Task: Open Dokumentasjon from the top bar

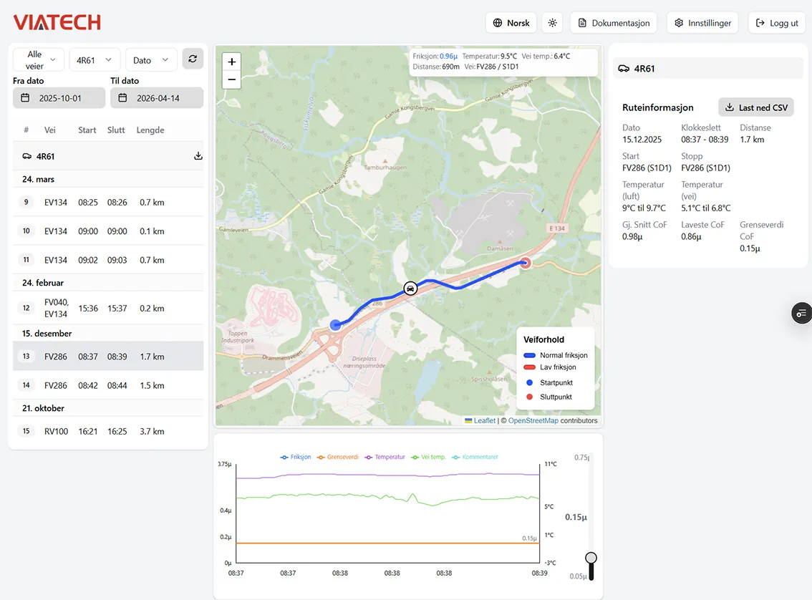Action: coord(614,23)
